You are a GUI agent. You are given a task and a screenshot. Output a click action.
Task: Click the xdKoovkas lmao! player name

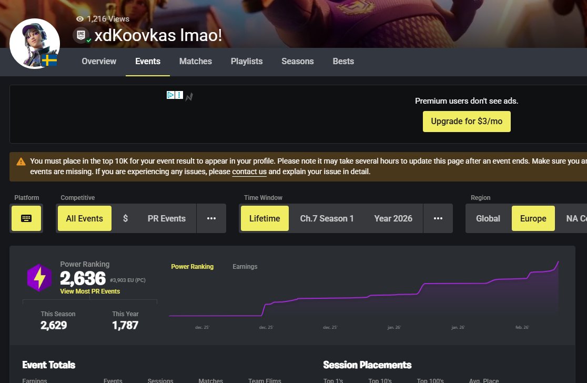pyautogui.click(x=158, y=36)
